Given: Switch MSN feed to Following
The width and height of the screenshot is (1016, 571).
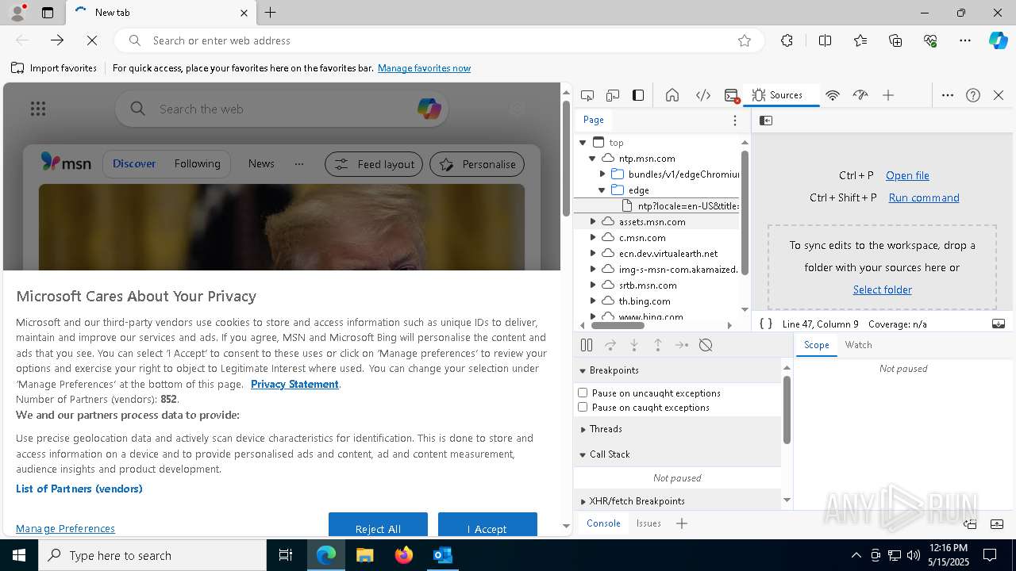Looking at the screenshot, I should (x=197, y=164).
